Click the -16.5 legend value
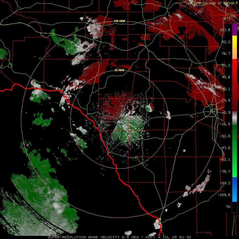This screenshot has height=239, width=239. (225, 124)
